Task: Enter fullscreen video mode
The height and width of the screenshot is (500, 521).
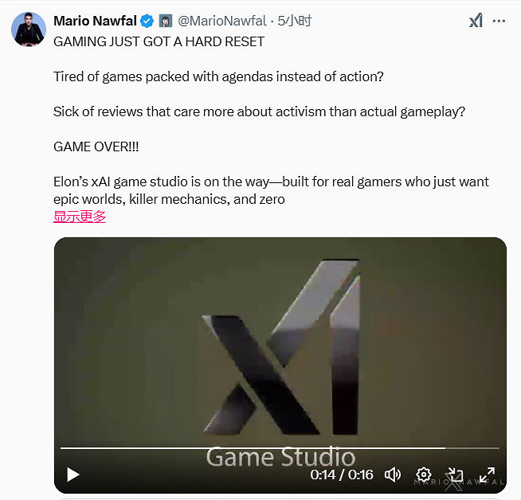Action: [487, 475]
